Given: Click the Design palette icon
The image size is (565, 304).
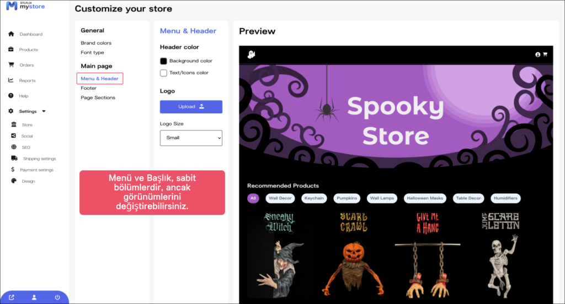Looking at the screenshot, I should tap(14, 181).
